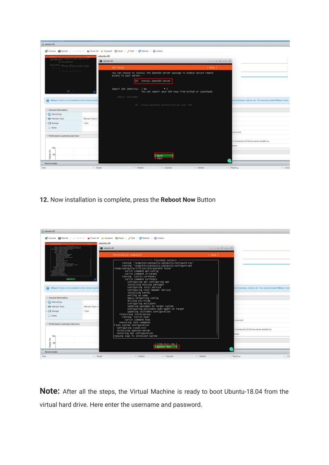Click Power on in the Installation complete screenshot
329x465 pixels.
point(79,238)
